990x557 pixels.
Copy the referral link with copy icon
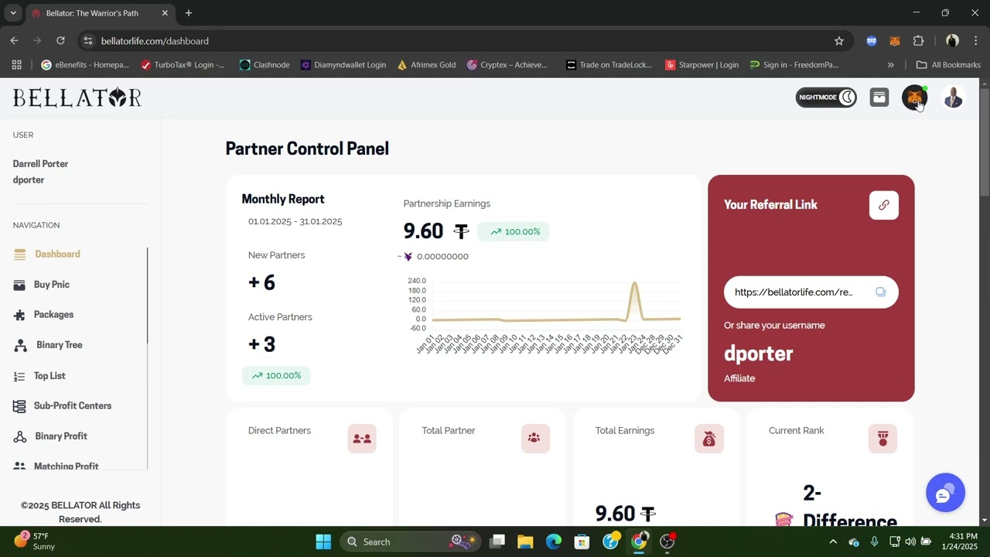tap(880, 292)
